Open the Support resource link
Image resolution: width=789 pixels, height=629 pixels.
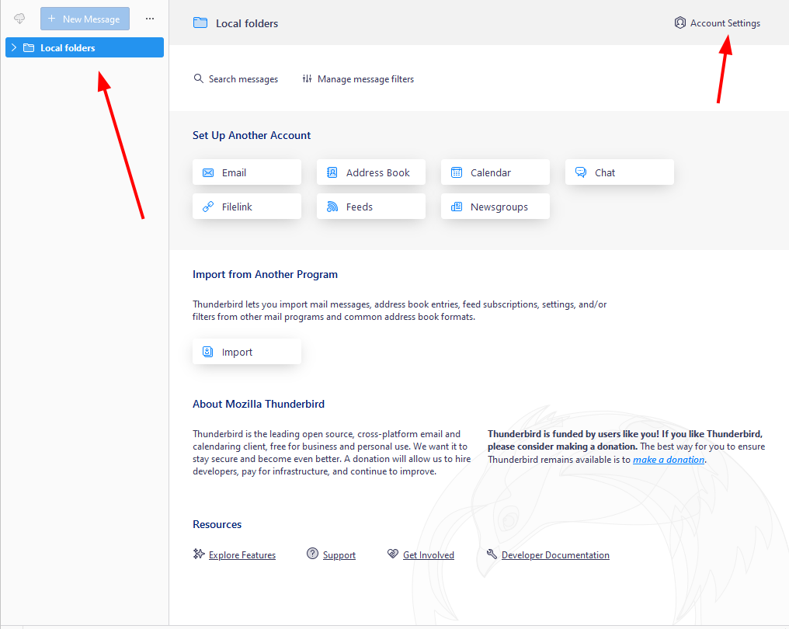click(339, 555)
